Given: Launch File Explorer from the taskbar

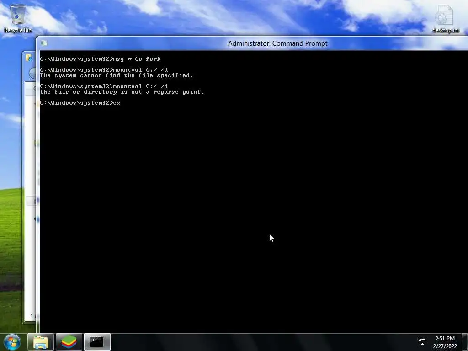Looking at the screenshot, I should 41,342.
